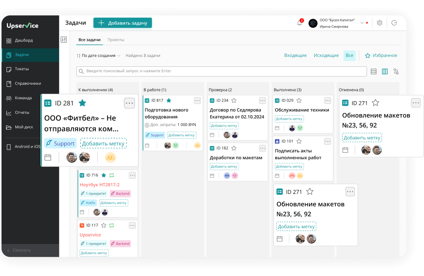
Task: Switch to kanban columns view icon
Action: click(x=385, y=71)
